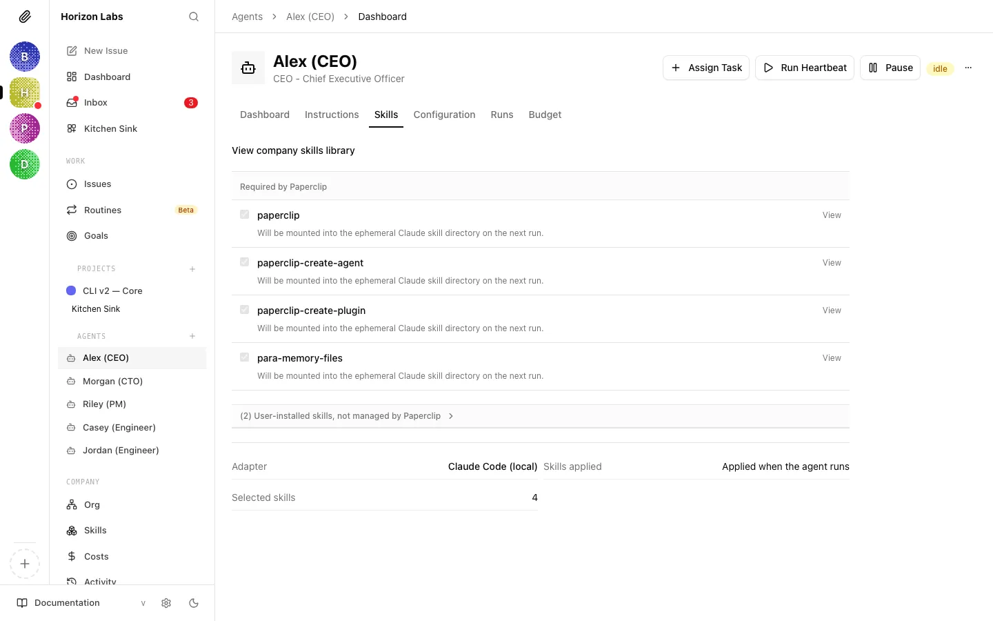Switch to company avatar P
The width and height of the screenshot is (993, 621).
pyautogui.click(x=25, y=128)
